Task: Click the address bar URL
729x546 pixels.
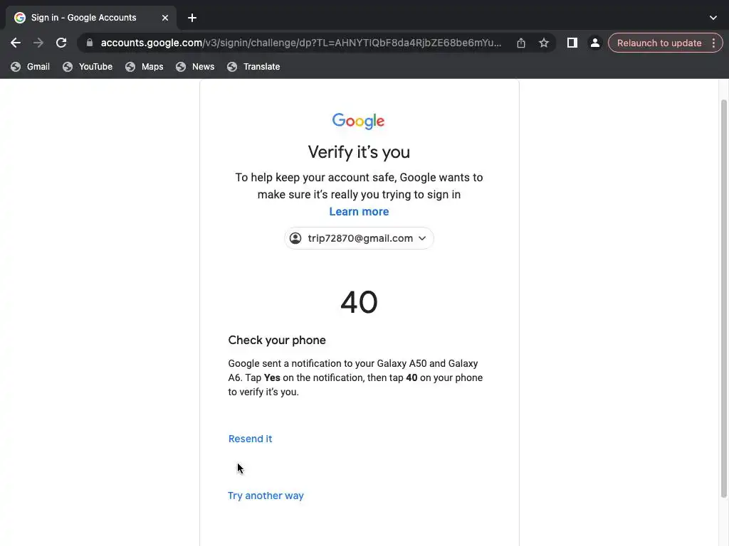Action: click(299, 43)
